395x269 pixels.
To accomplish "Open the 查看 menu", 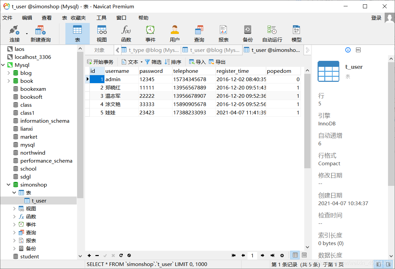I will point(47,18).
